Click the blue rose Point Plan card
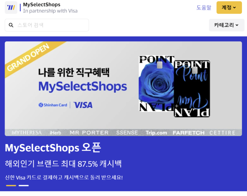Screen dimensions: 247x196 156,83
